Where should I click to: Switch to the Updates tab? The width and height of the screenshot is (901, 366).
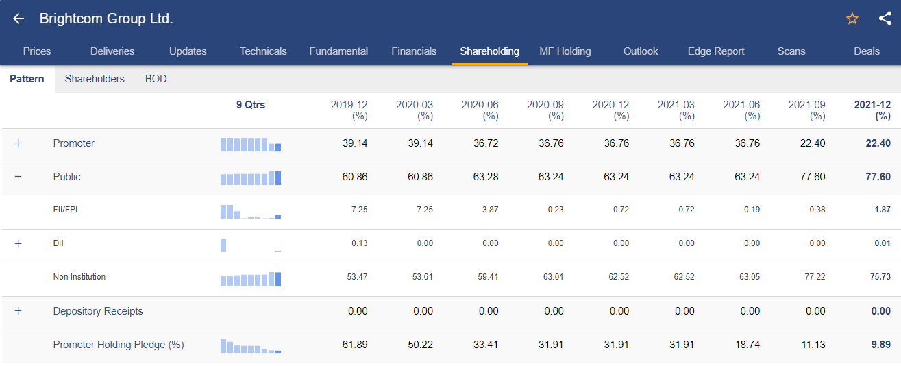pos(188,51)
